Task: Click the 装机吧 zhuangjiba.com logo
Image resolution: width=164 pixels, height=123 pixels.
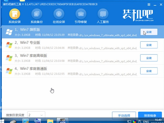Action: (x=138, y=15)
